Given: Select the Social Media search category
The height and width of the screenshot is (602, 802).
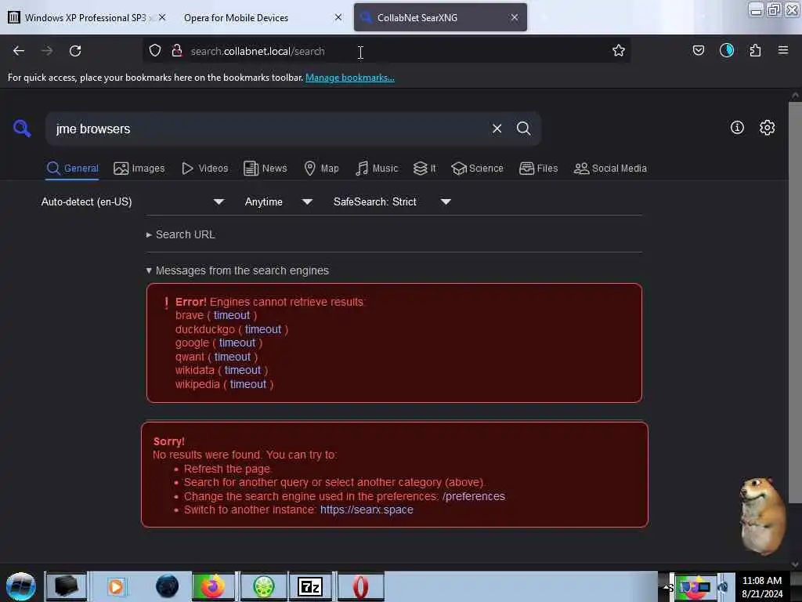Looking at the screenshot, I should (610, 168).
